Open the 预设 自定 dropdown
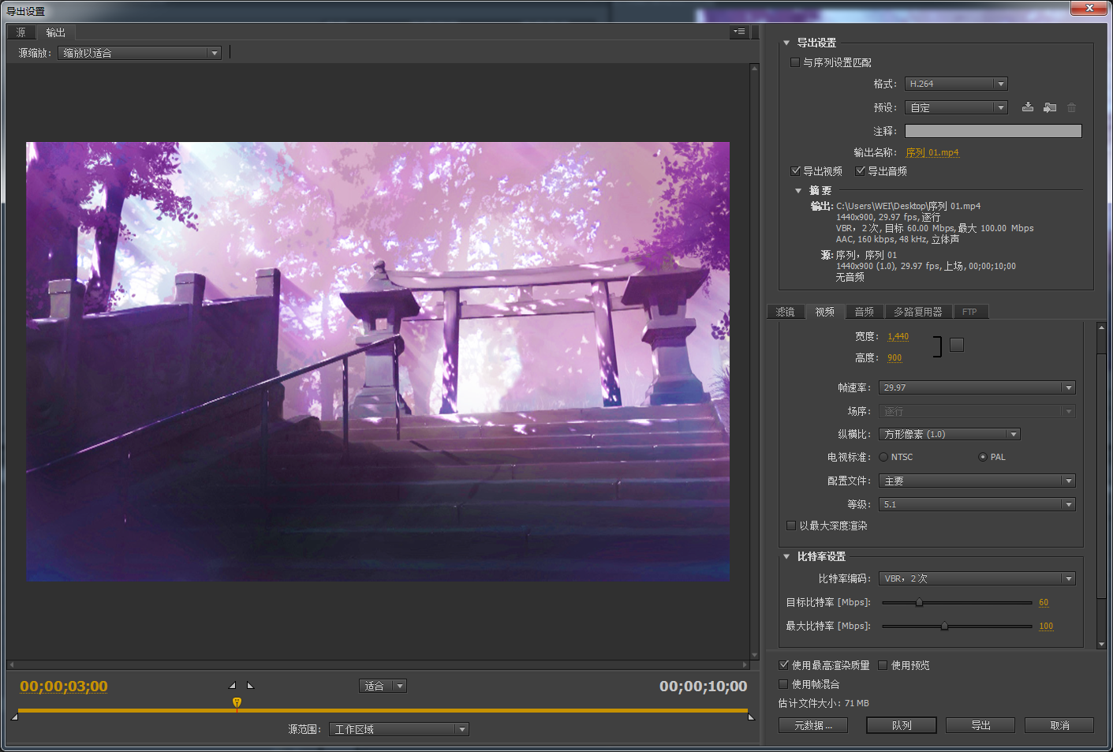The height and width of the screenshot is (752, 1113). point(956,107)
